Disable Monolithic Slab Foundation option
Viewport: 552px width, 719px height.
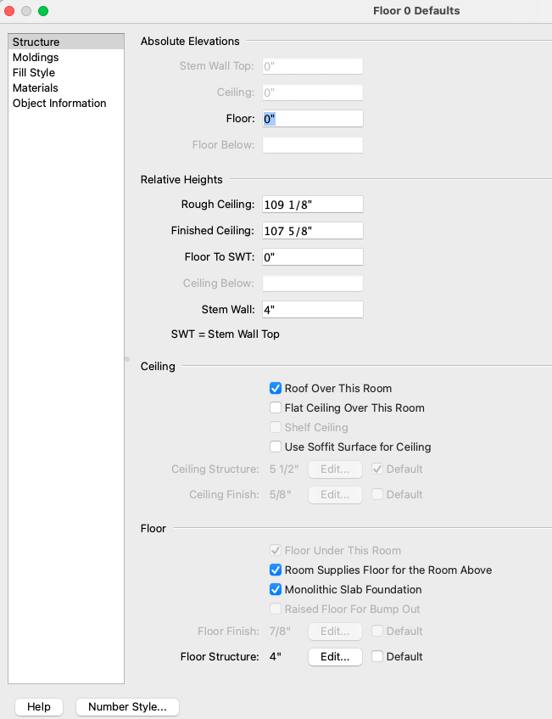click(x=276, y=590)
